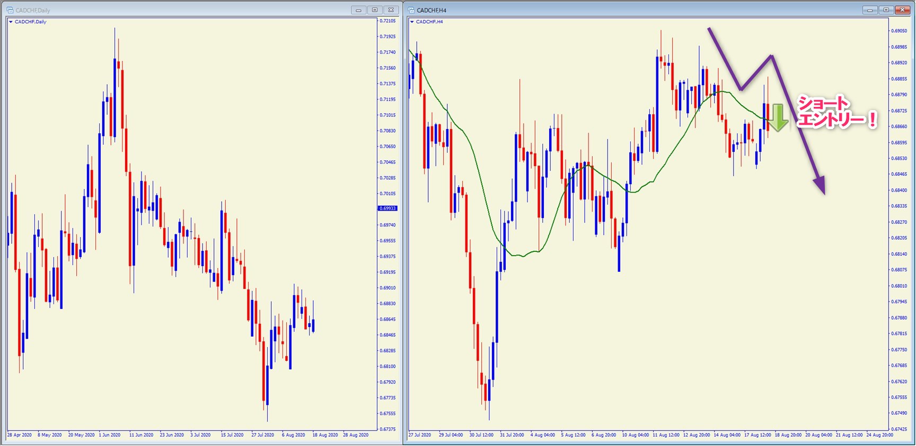This screenshot has height=446, width=916.
Task: Click the 0.69010 price on Daily axis
Action: click(387, 288)
